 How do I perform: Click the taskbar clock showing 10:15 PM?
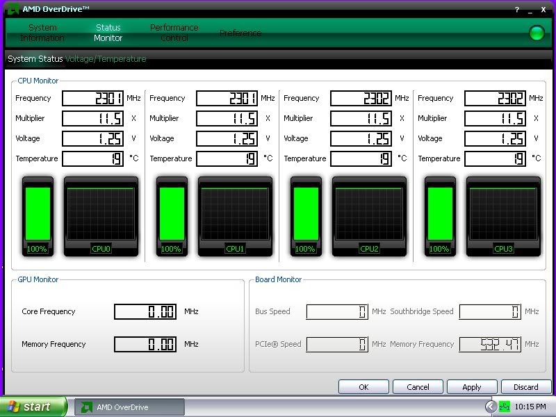click(x=530, y=407)
